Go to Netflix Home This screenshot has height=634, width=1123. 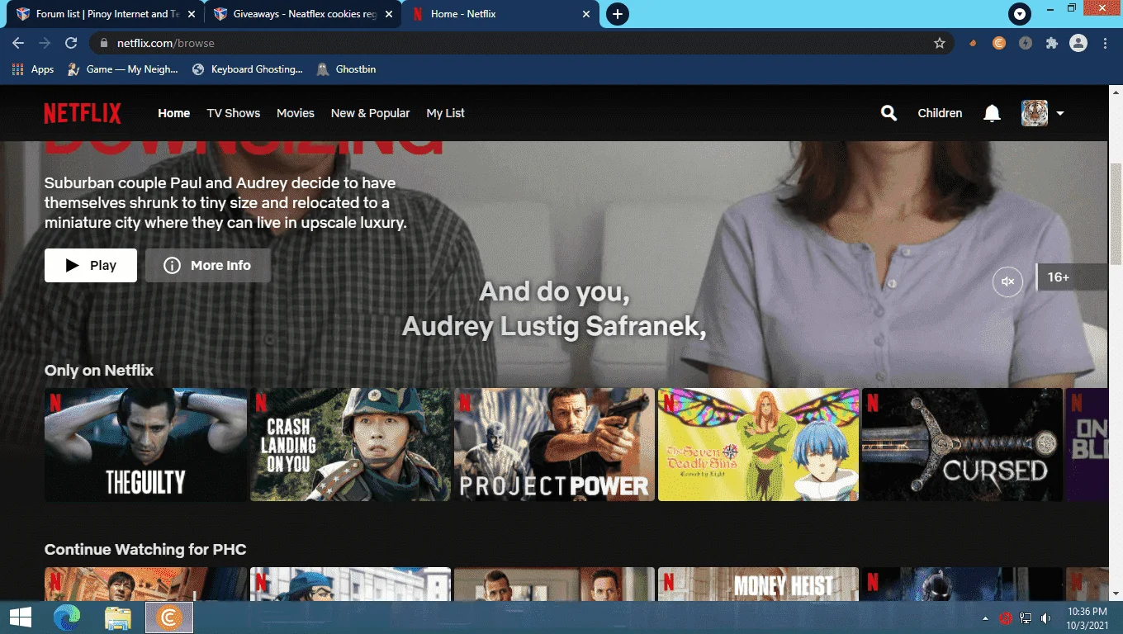point(174,113)
